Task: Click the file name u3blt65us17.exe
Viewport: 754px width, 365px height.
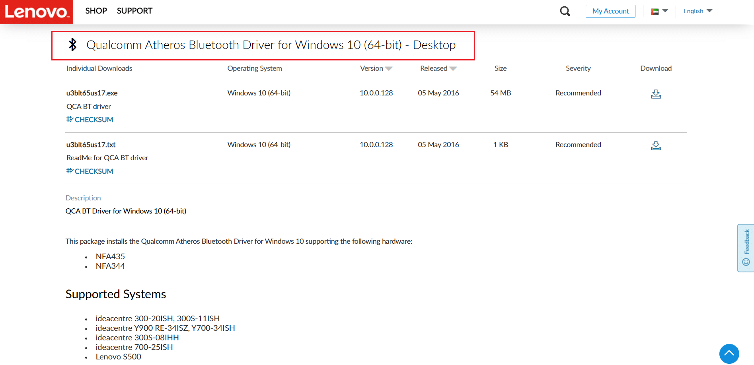Action: (x=92, y=93)
